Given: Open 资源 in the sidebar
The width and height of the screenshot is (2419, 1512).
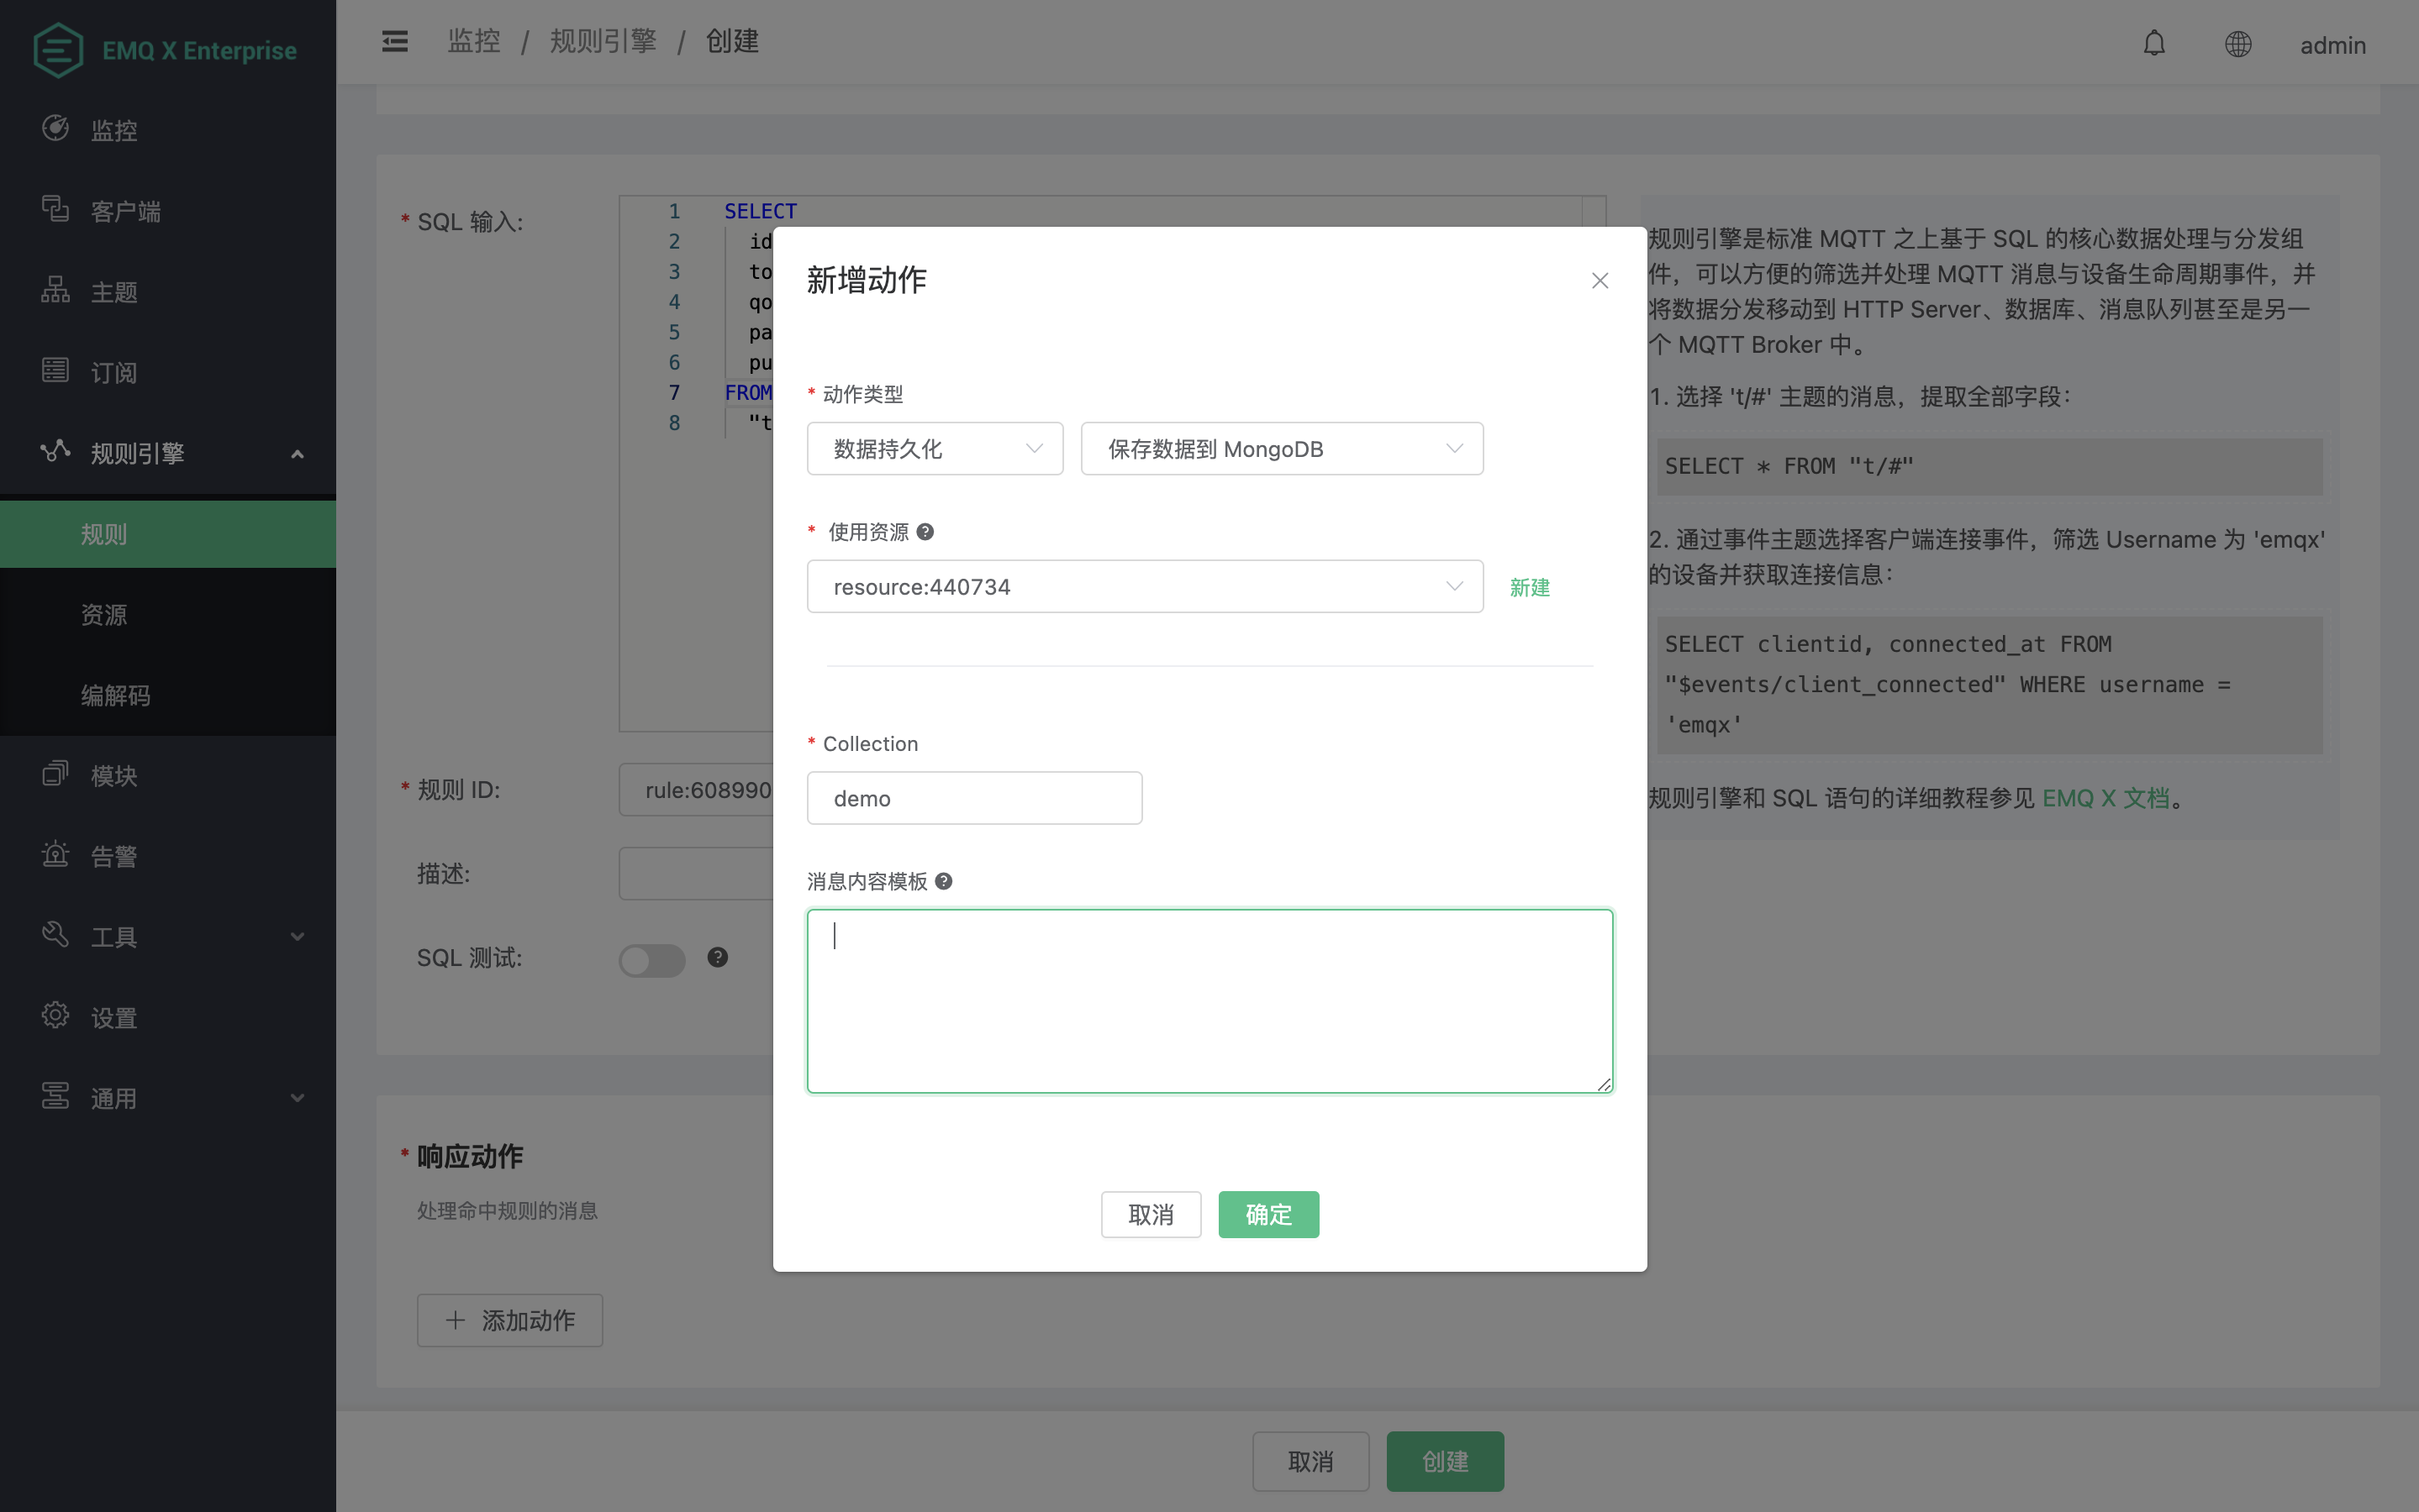Looking at the screenshot, I should (x=104, y=615).
